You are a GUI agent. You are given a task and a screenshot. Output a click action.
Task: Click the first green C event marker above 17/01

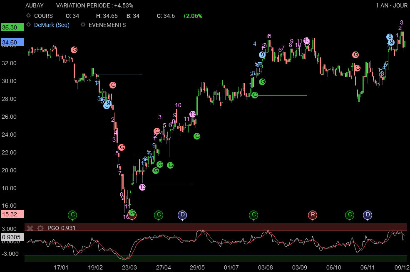(x=72, y=215)
